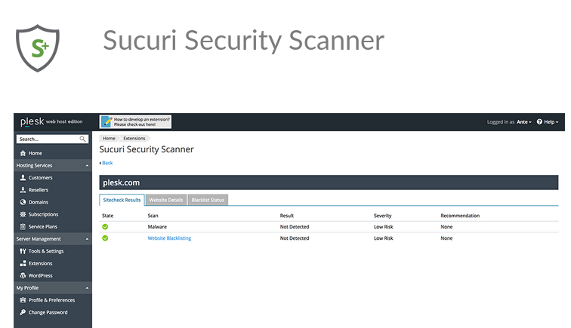The image size is (571, 328).
Task: Click the Result column header
Action: [x=286, y=215]
